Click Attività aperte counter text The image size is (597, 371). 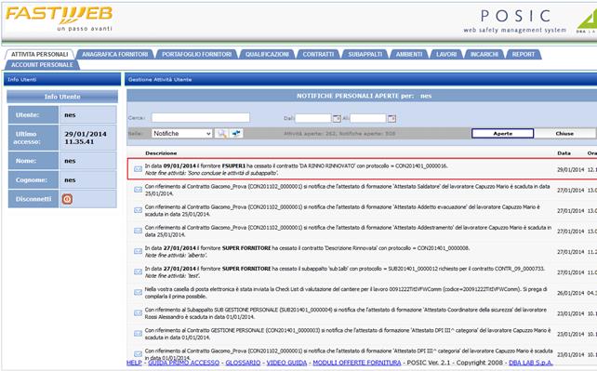tap(339, 134)
